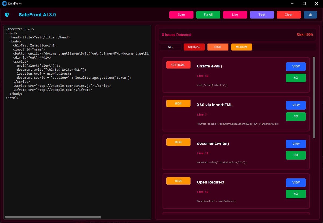The height and width of the screenshot is (223, 323).
Task: Click the Fix All button
Action: (x=208, y=15)
